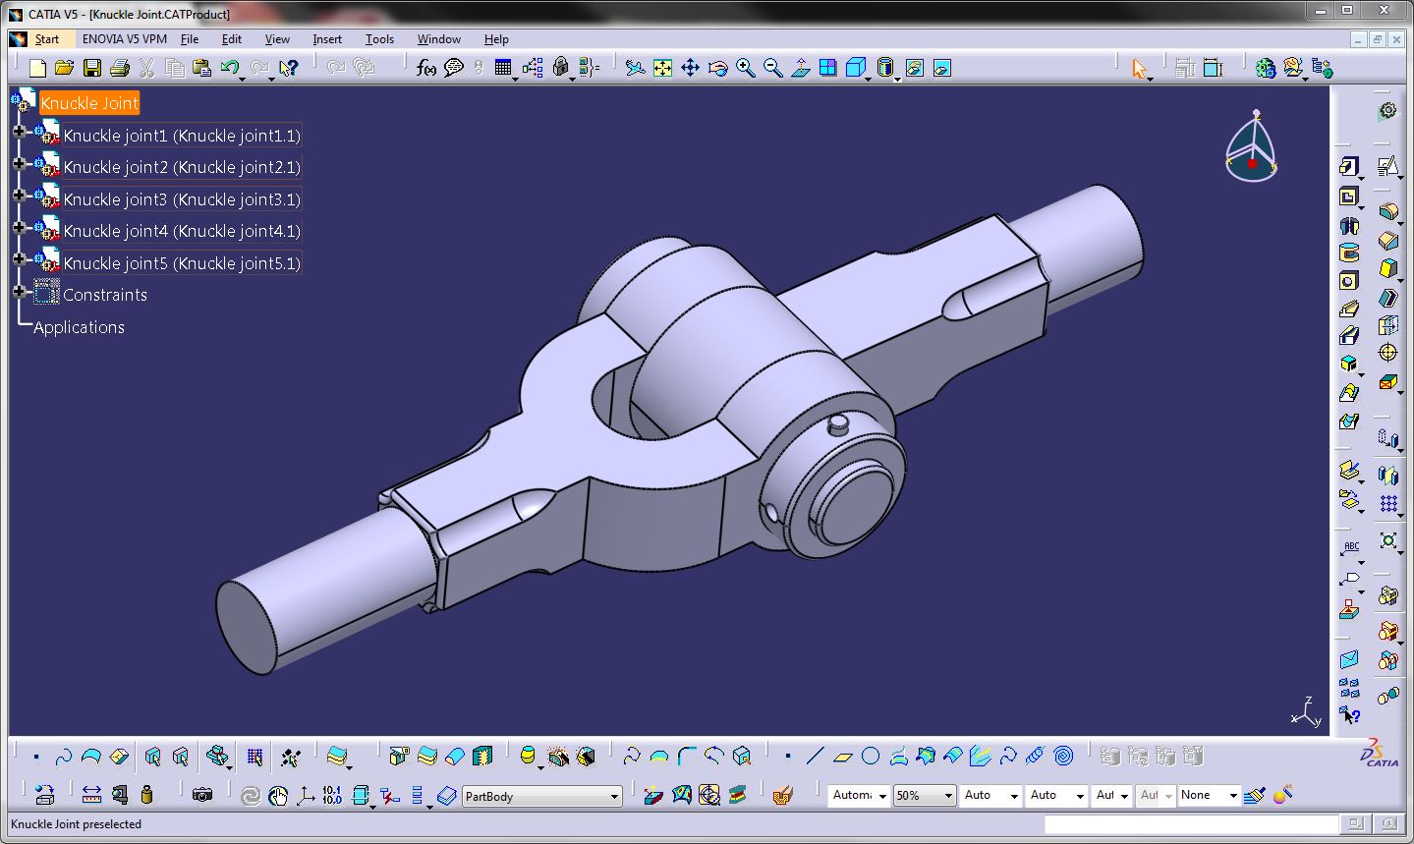Select the Applications tree item
Image resolution: width=1414 pixels, height=844 pixels.
(x=79, y=327)
